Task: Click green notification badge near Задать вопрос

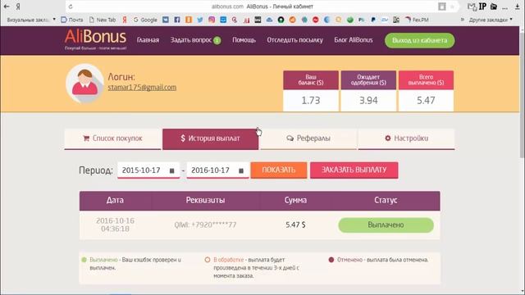Action: pyautogui.click(x=217, y=41)
